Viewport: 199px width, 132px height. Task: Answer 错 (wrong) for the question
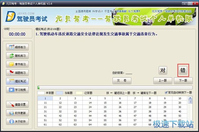183,70
